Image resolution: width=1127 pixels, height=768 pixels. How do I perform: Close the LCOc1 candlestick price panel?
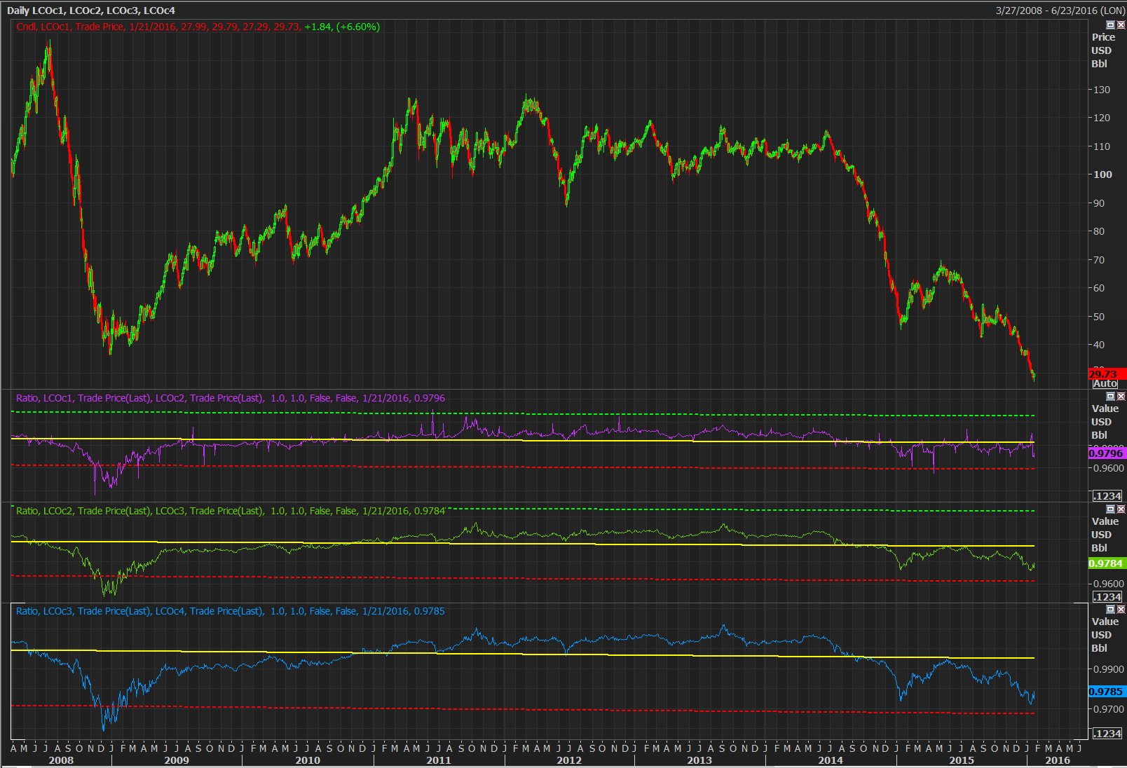pos(1121,25)
